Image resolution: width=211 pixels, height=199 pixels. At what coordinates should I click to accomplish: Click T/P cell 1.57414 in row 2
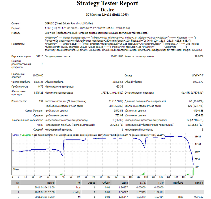point(159,192)
